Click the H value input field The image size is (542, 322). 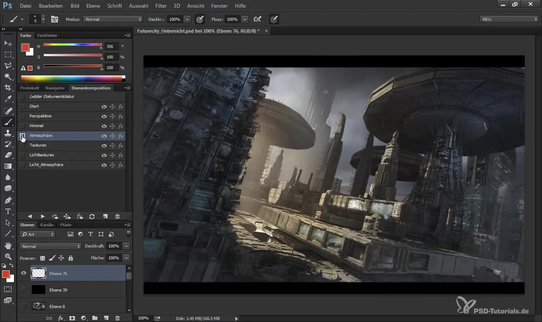(111, 46)
